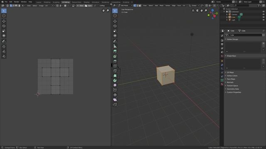
Task: Toggle Light visibility eye in Outliner
Action: [264, 20]
